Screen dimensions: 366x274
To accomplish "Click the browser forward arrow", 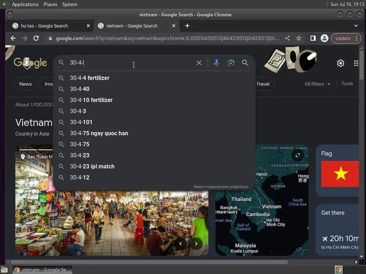I will coord(25,38).
